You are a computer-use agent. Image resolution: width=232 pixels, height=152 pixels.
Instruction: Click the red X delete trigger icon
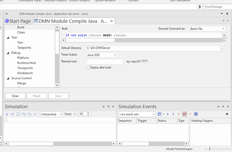190,114
